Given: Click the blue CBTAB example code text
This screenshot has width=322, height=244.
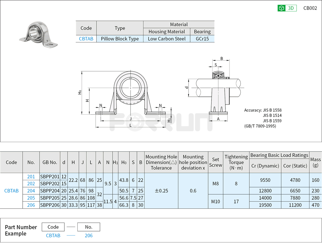Looking at the screenshot, I should tap(53, 236).
